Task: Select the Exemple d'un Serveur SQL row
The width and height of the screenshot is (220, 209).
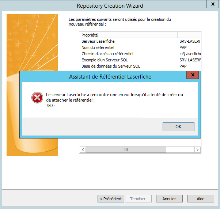Action: (x=140, y=60)
